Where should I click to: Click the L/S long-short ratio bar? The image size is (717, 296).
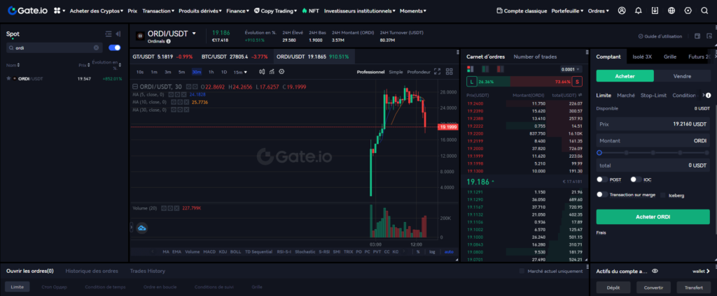[524, 82]
